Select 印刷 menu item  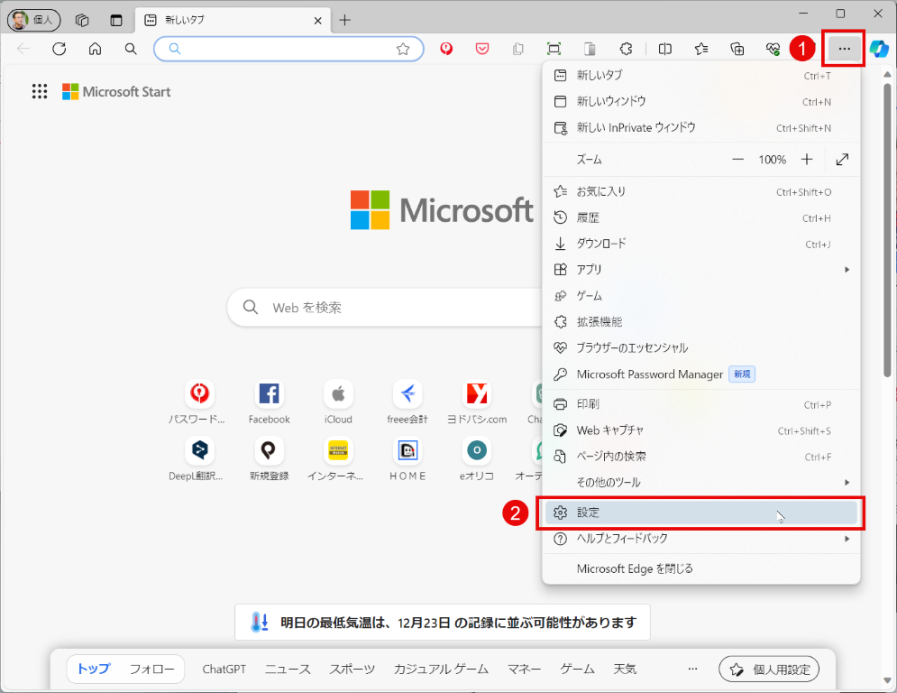point(700,404)
